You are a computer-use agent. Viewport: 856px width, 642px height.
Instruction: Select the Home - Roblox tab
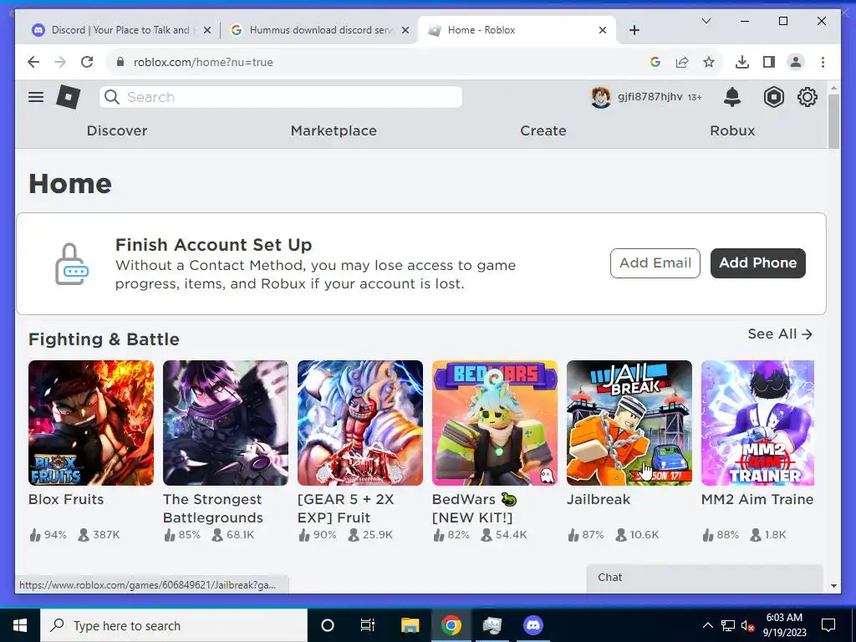[517, 30]
